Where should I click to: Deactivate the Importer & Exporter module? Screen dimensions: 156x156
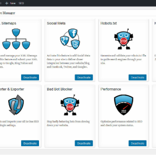point(30,143)
